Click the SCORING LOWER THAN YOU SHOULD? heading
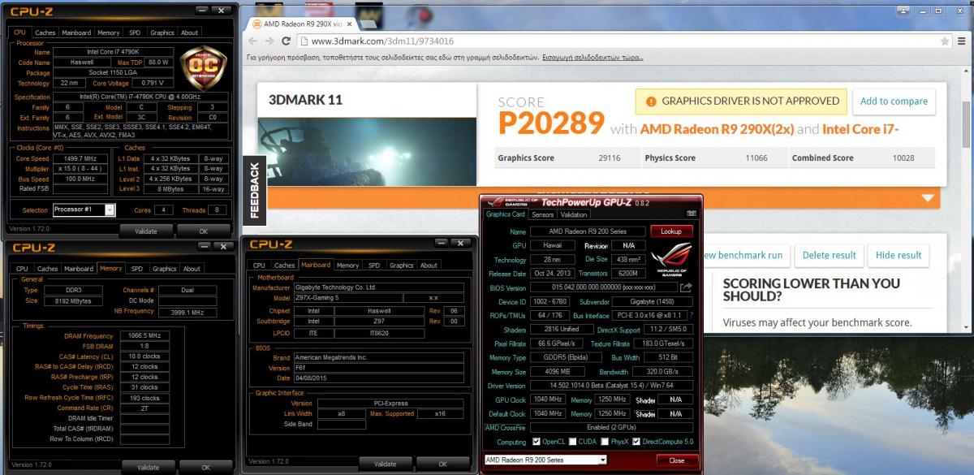 812,290
